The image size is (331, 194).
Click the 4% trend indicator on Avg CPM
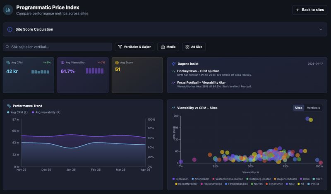click(47, 63)
